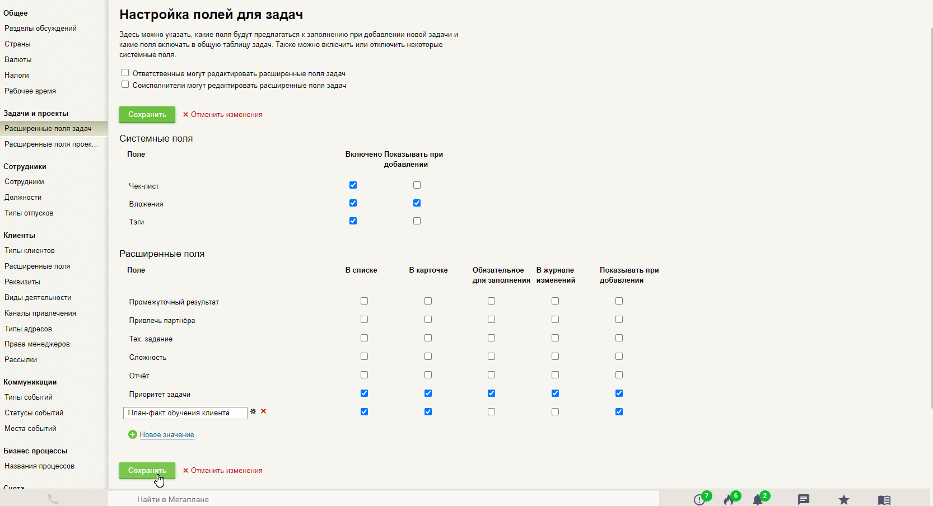Image resolution: width=933 pixels, height=506 pixels.
Task: Check В карточке for Привлечь партнёра
Action: click(428, 320)
